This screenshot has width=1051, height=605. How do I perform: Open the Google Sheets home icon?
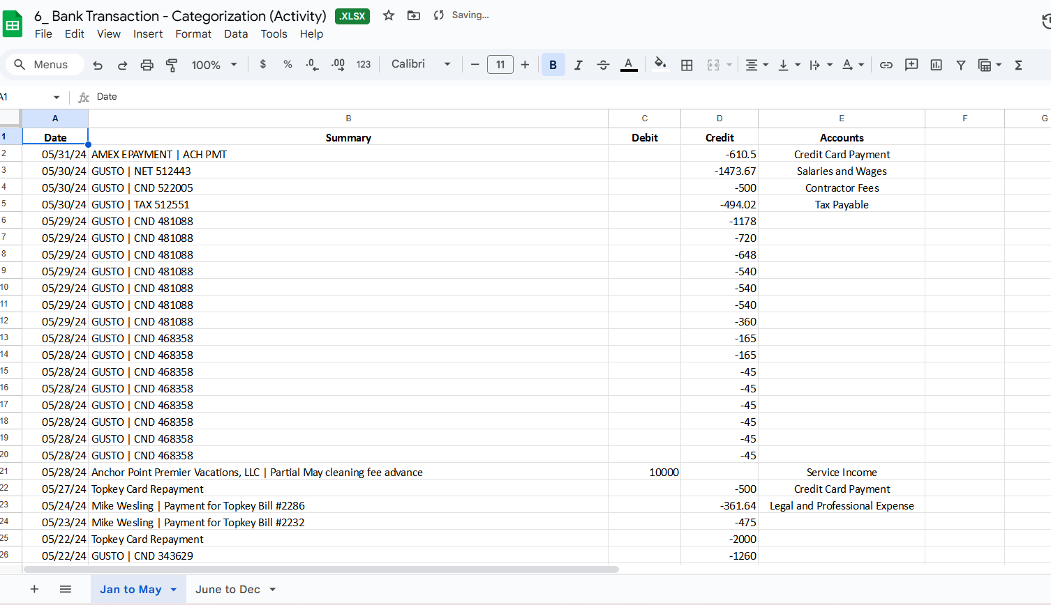[13, 24]
